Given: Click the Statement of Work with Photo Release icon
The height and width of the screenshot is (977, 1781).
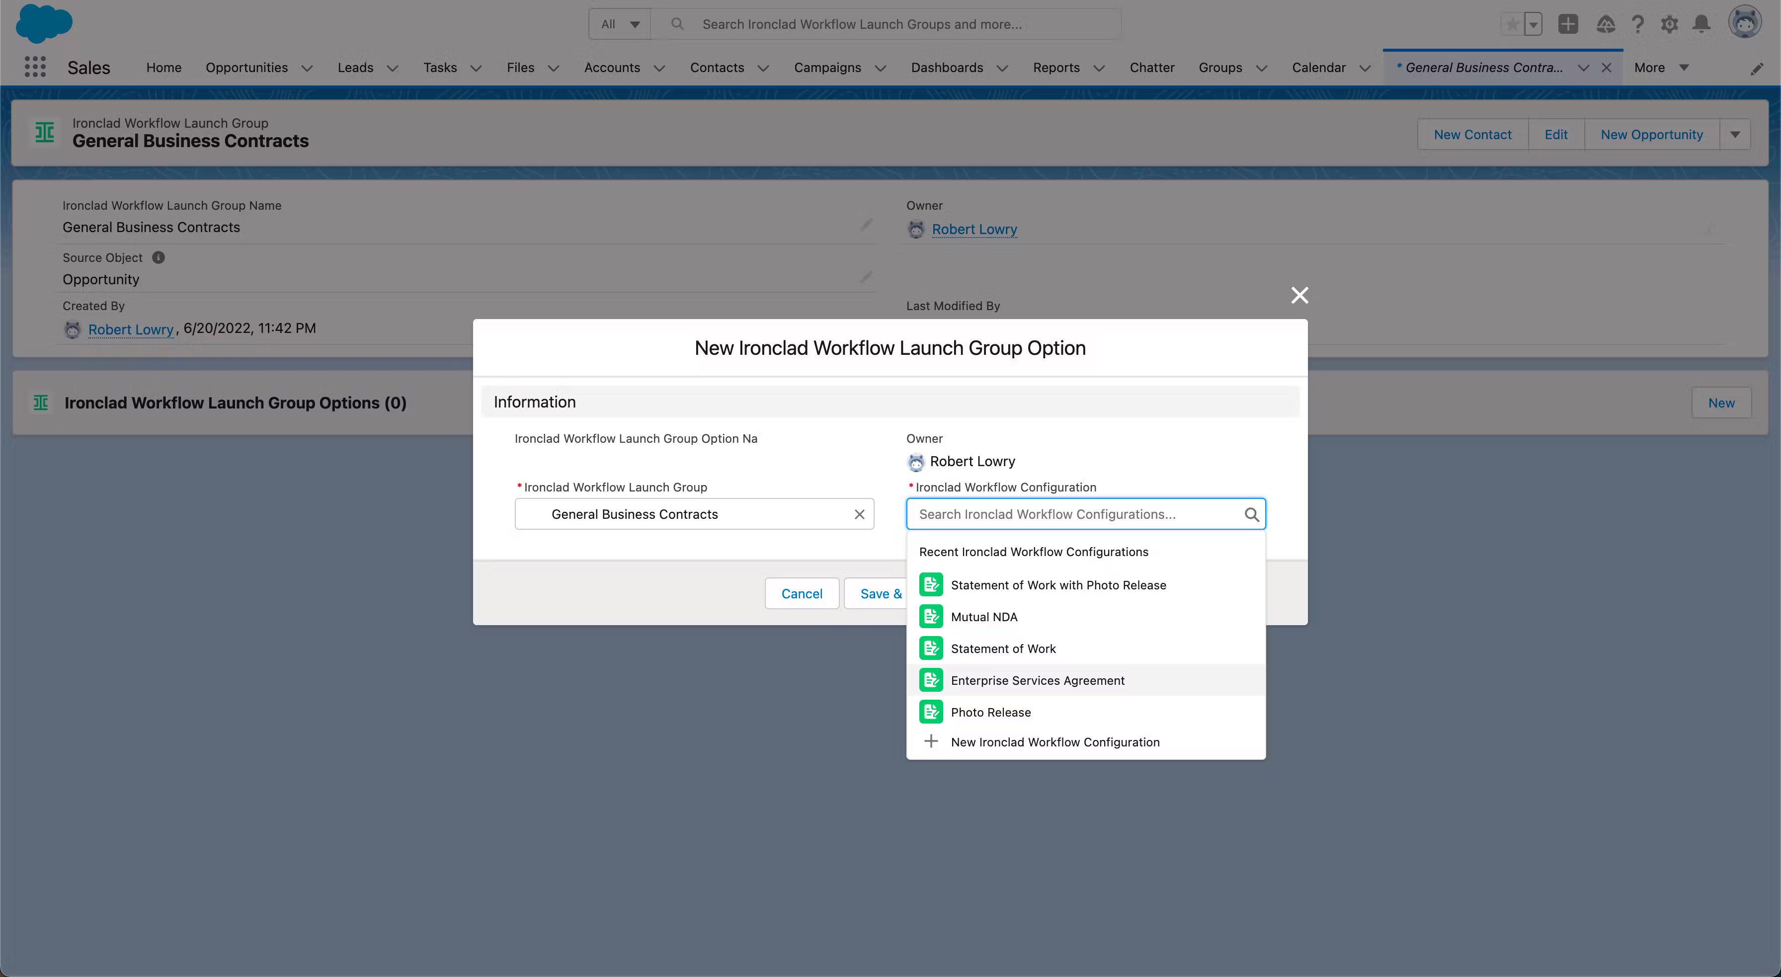Looking at the screenshot, I should pyautogui.click(x=931, y=585).
